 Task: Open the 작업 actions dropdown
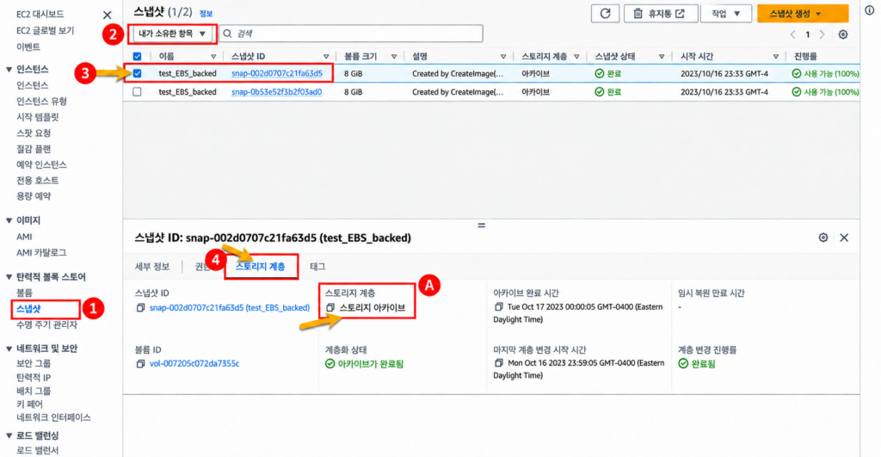point(726,14)
